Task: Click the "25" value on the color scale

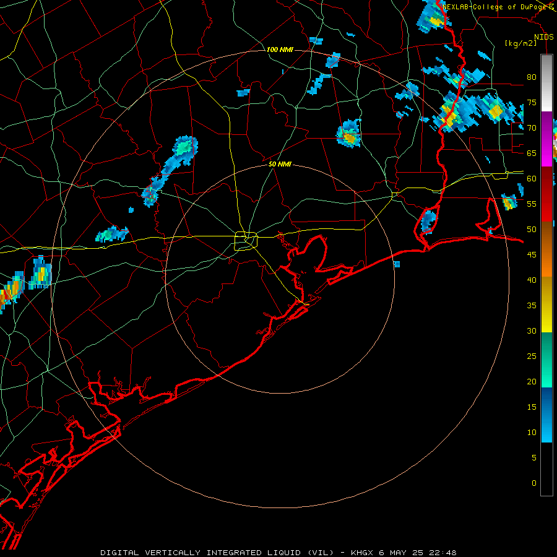Action: tap(532, 356)
